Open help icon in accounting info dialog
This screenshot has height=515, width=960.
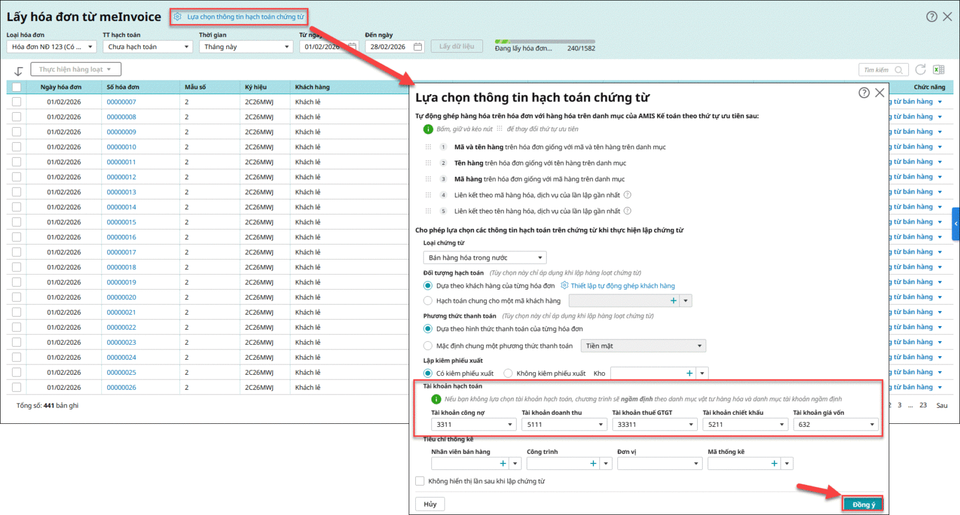864,92
